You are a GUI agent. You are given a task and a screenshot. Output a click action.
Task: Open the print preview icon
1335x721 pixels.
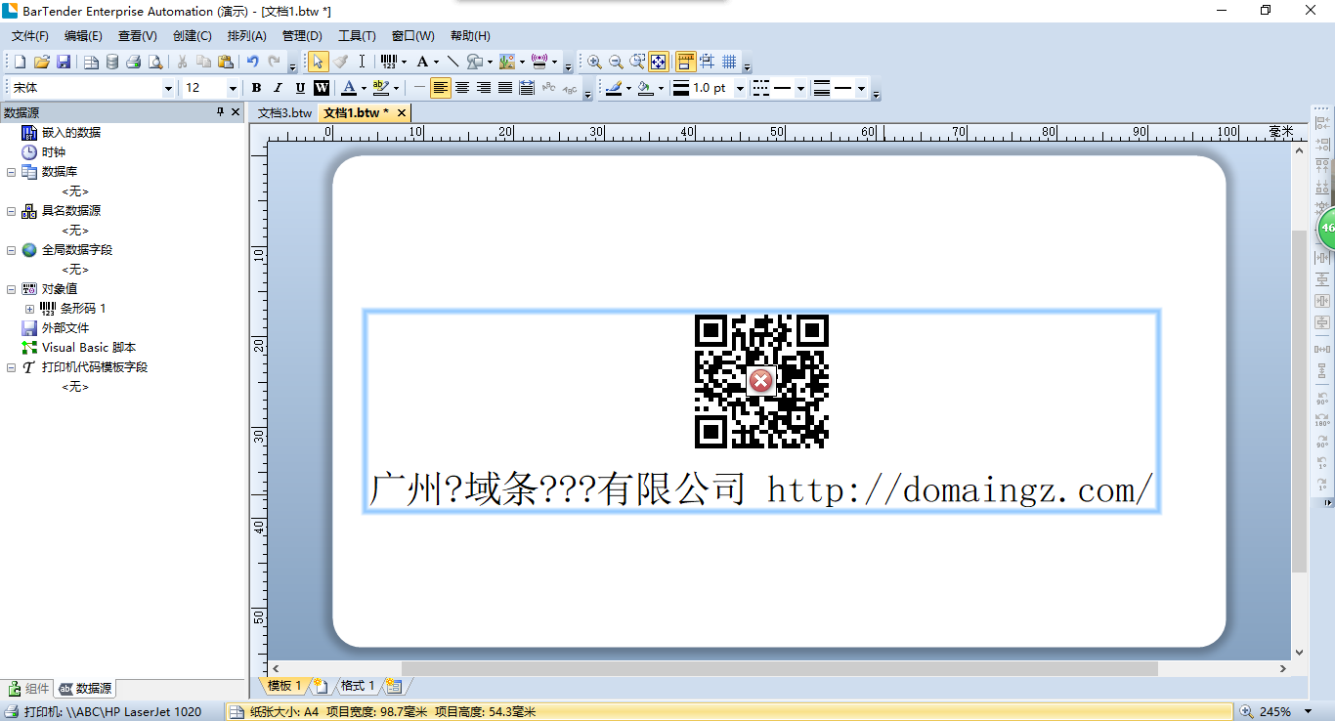coord(155,62)
